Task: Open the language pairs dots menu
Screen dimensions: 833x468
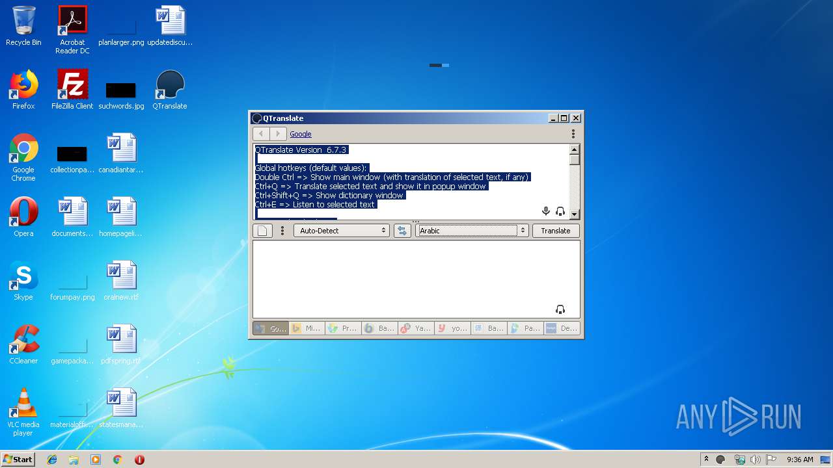Action: coord(282,231)
